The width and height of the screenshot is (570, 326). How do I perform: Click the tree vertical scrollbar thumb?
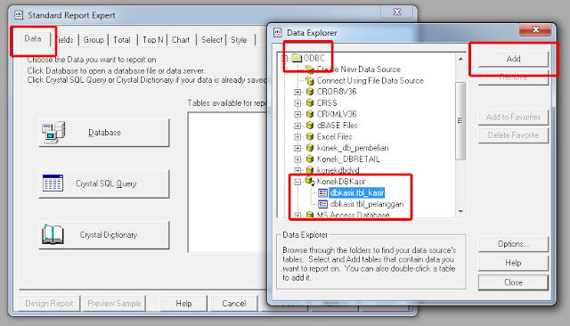point(460,120)
